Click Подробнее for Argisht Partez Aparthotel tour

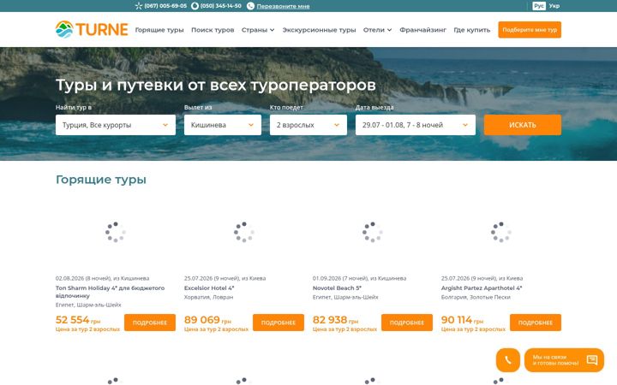[x=536, y=323]
